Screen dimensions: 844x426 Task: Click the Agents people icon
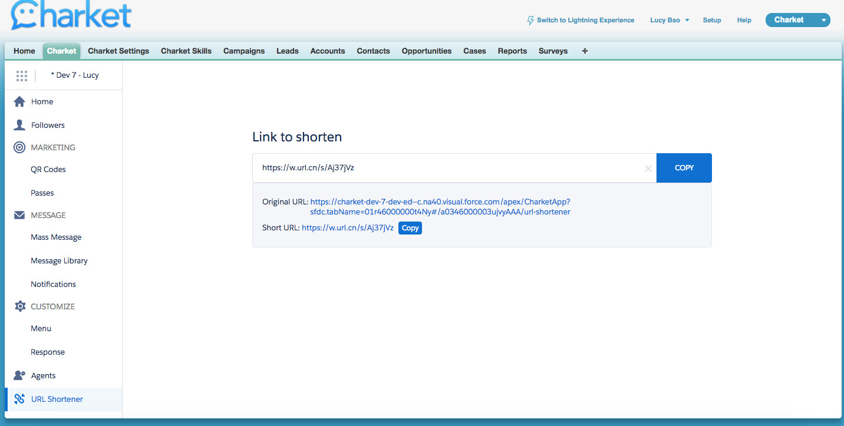pos(19,375)
